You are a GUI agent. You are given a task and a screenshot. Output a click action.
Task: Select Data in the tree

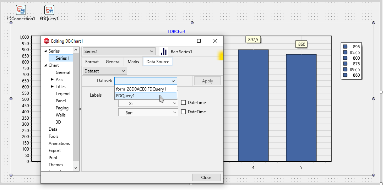click(53, 129)
